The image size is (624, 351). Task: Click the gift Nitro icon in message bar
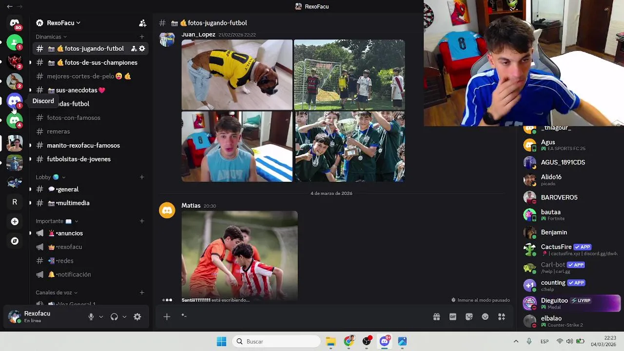click(436, 317)
